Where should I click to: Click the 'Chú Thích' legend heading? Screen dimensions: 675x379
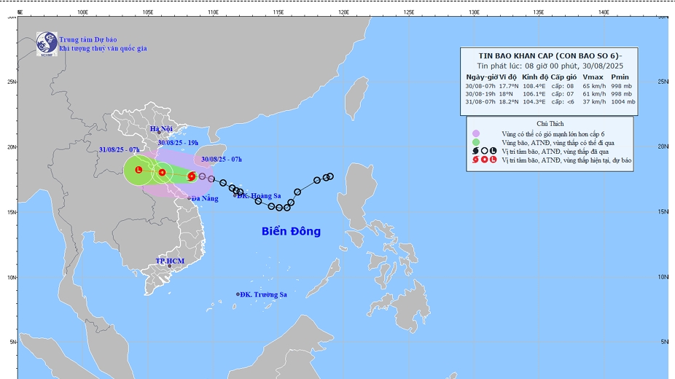coord(550,124)
